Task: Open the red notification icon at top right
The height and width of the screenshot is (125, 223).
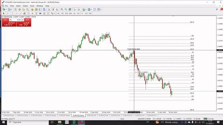Action: tap(222, 9)
